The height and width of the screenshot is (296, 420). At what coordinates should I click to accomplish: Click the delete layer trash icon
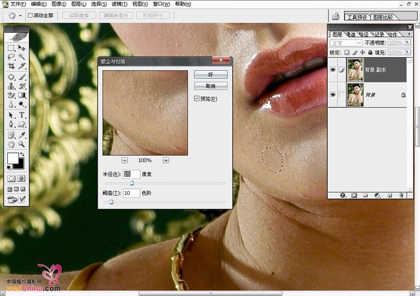click(x=401, y=195)
